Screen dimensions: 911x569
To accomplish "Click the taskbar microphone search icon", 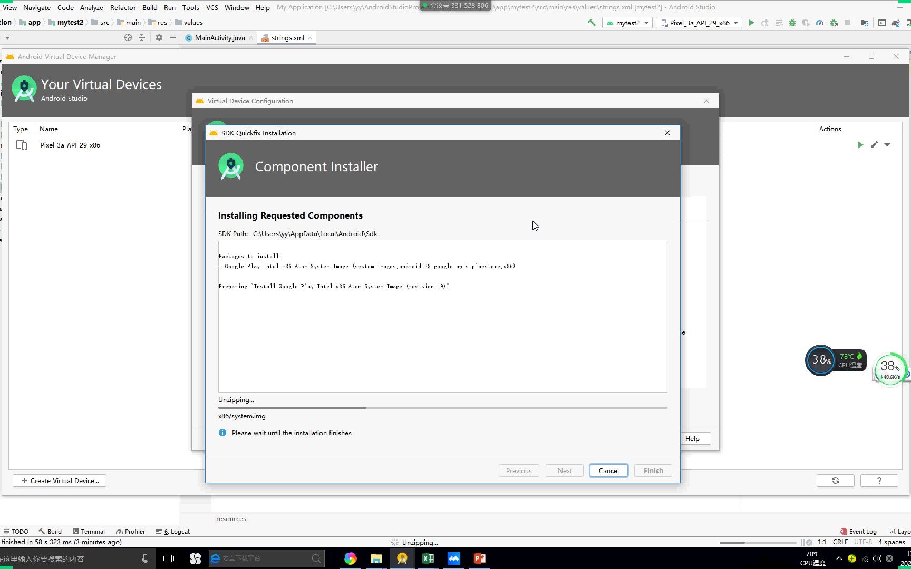I will [x=145, y=558].
